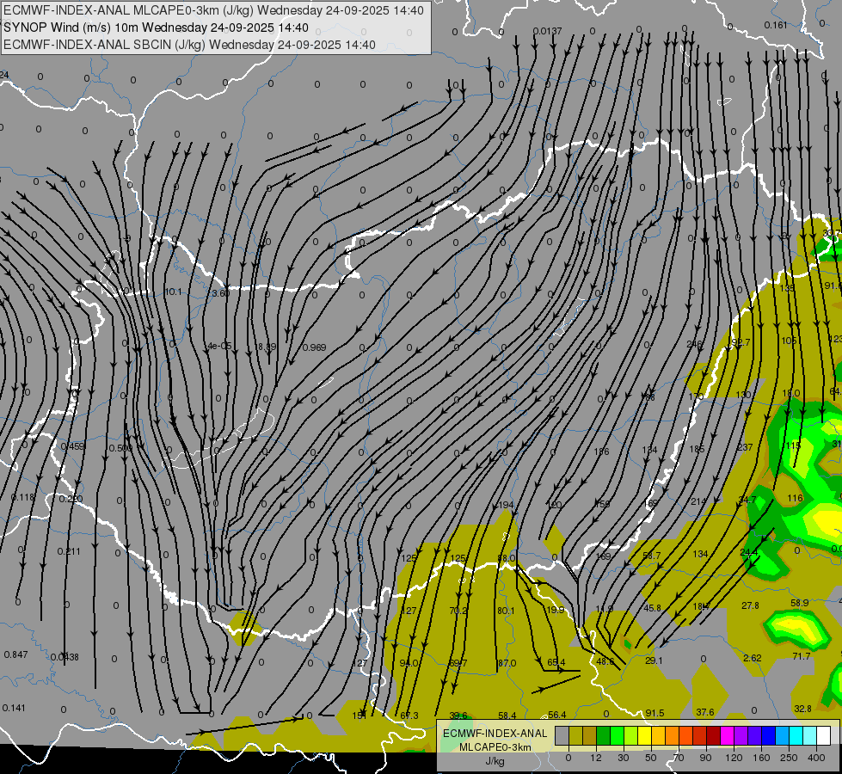Click the 214 grid value
This screenshot has height=774, width=842.
(698, 501)
